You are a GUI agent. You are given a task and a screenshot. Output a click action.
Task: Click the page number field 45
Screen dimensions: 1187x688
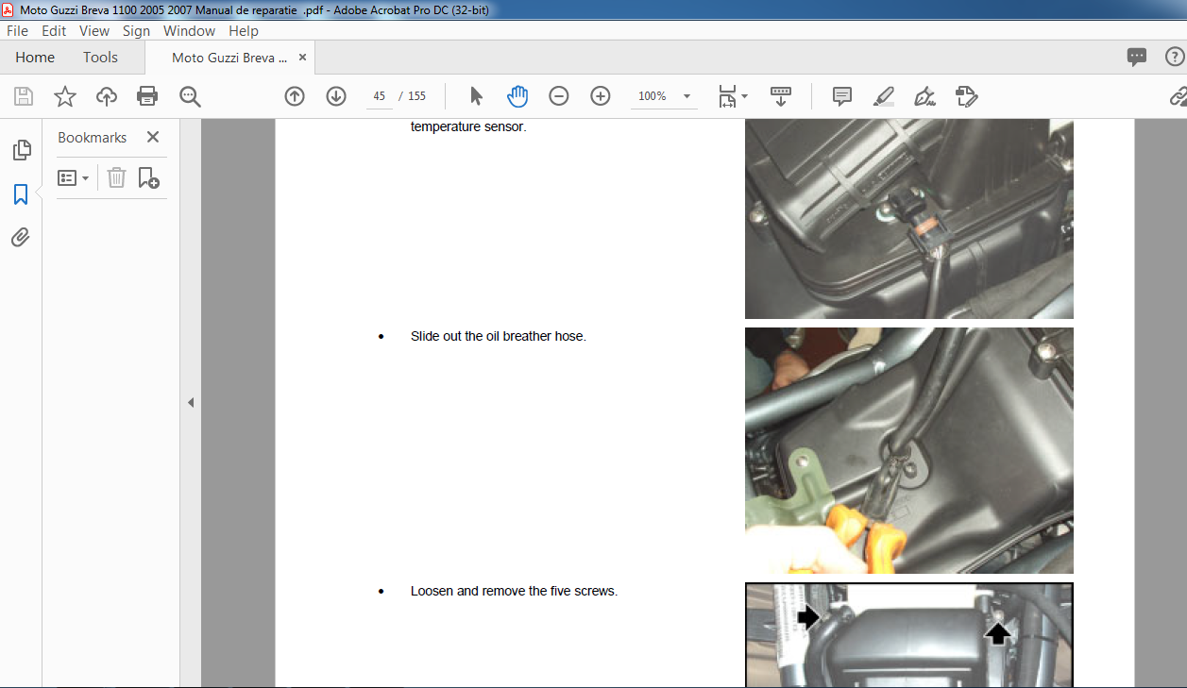(380, 96)
